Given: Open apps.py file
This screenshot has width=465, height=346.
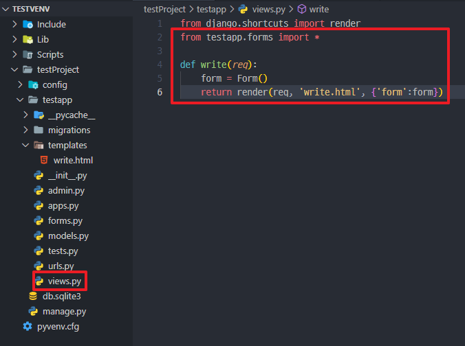Looking at the screenshot, I should click(x=63, y=206).
